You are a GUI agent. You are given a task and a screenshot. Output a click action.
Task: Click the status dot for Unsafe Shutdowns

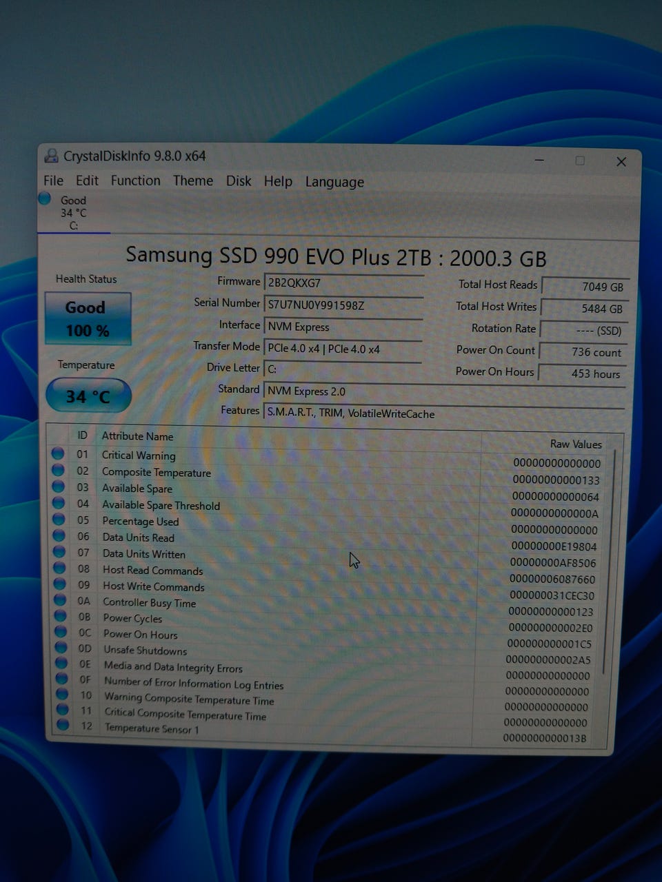pyautogui.click(x=62, y=647)
